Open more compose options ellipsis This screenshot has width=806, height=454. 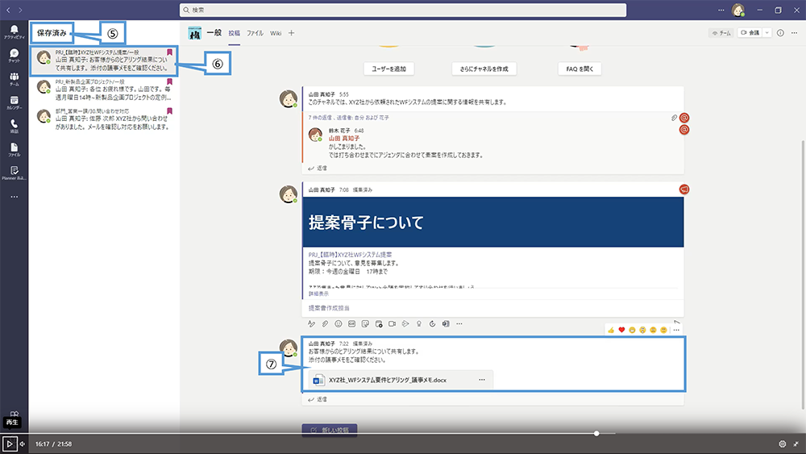pos(459,324)
